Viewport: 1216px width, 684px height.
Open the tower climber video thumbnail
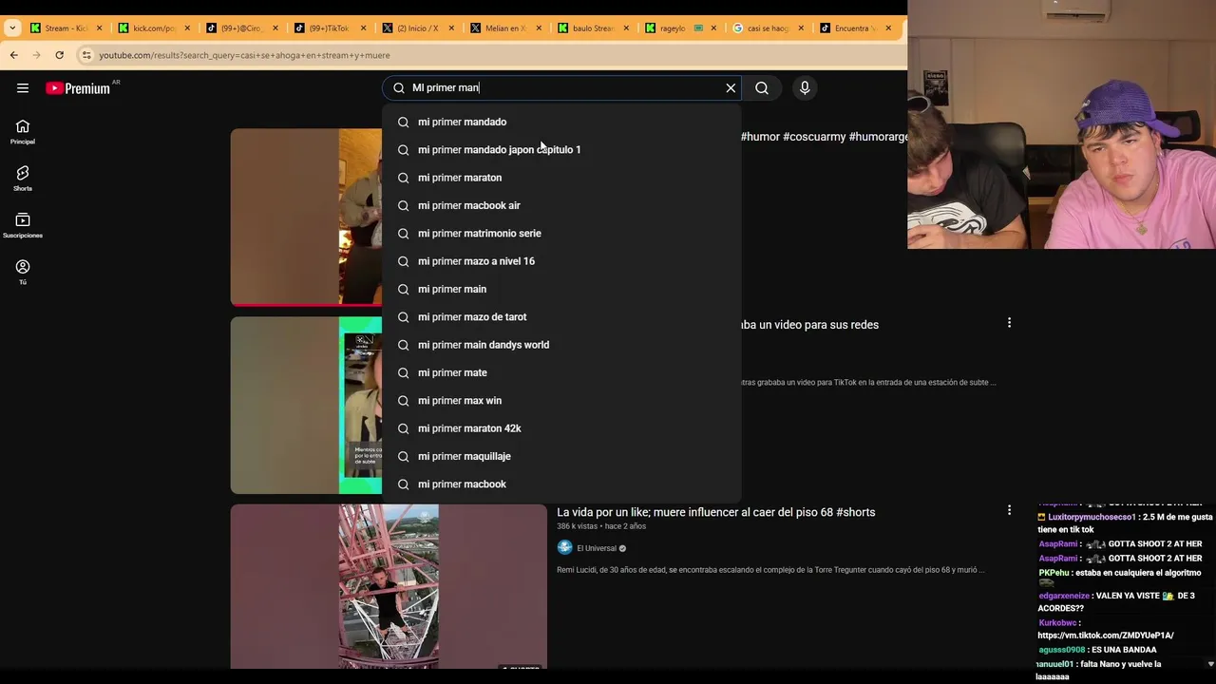point(389,586)
